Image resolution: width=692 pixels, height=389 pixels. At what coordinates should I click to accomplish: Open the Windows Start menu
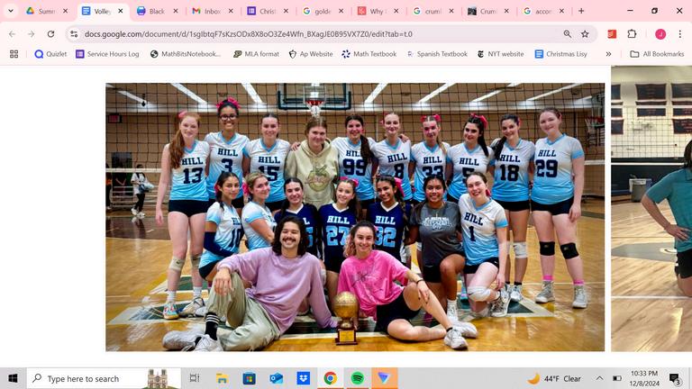[x=13, y=378]
